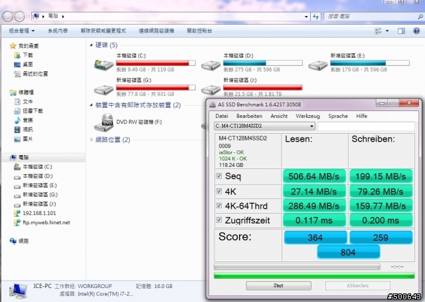Open the Werkzeug menu
This screenshot has height=302, width=425.
tap(307, 116)
